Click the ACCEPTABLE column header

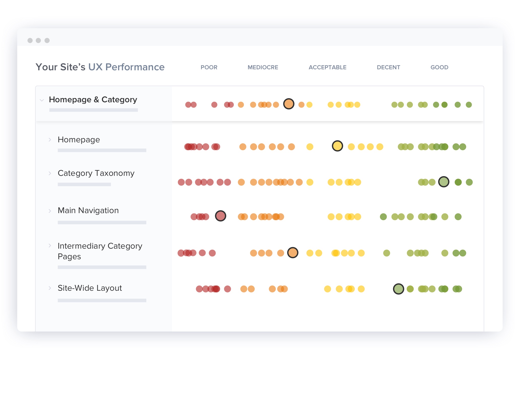tap(328, 67)
